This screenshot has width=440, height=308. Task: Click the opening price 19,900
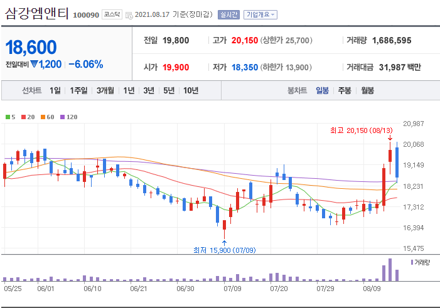click(x=176, y=67)
